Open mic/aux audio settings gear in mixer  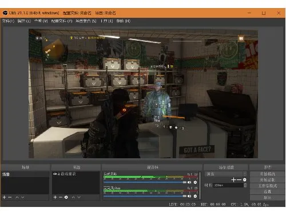pyautogui.click(x=195, y=196)
